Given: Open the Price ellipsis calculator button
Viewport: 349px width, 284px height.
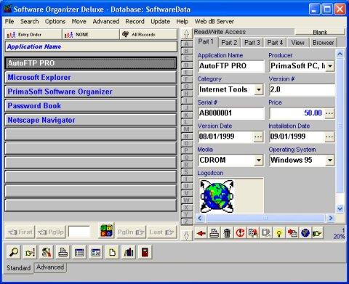Looking at the screenshot, I should pos(329,113).
